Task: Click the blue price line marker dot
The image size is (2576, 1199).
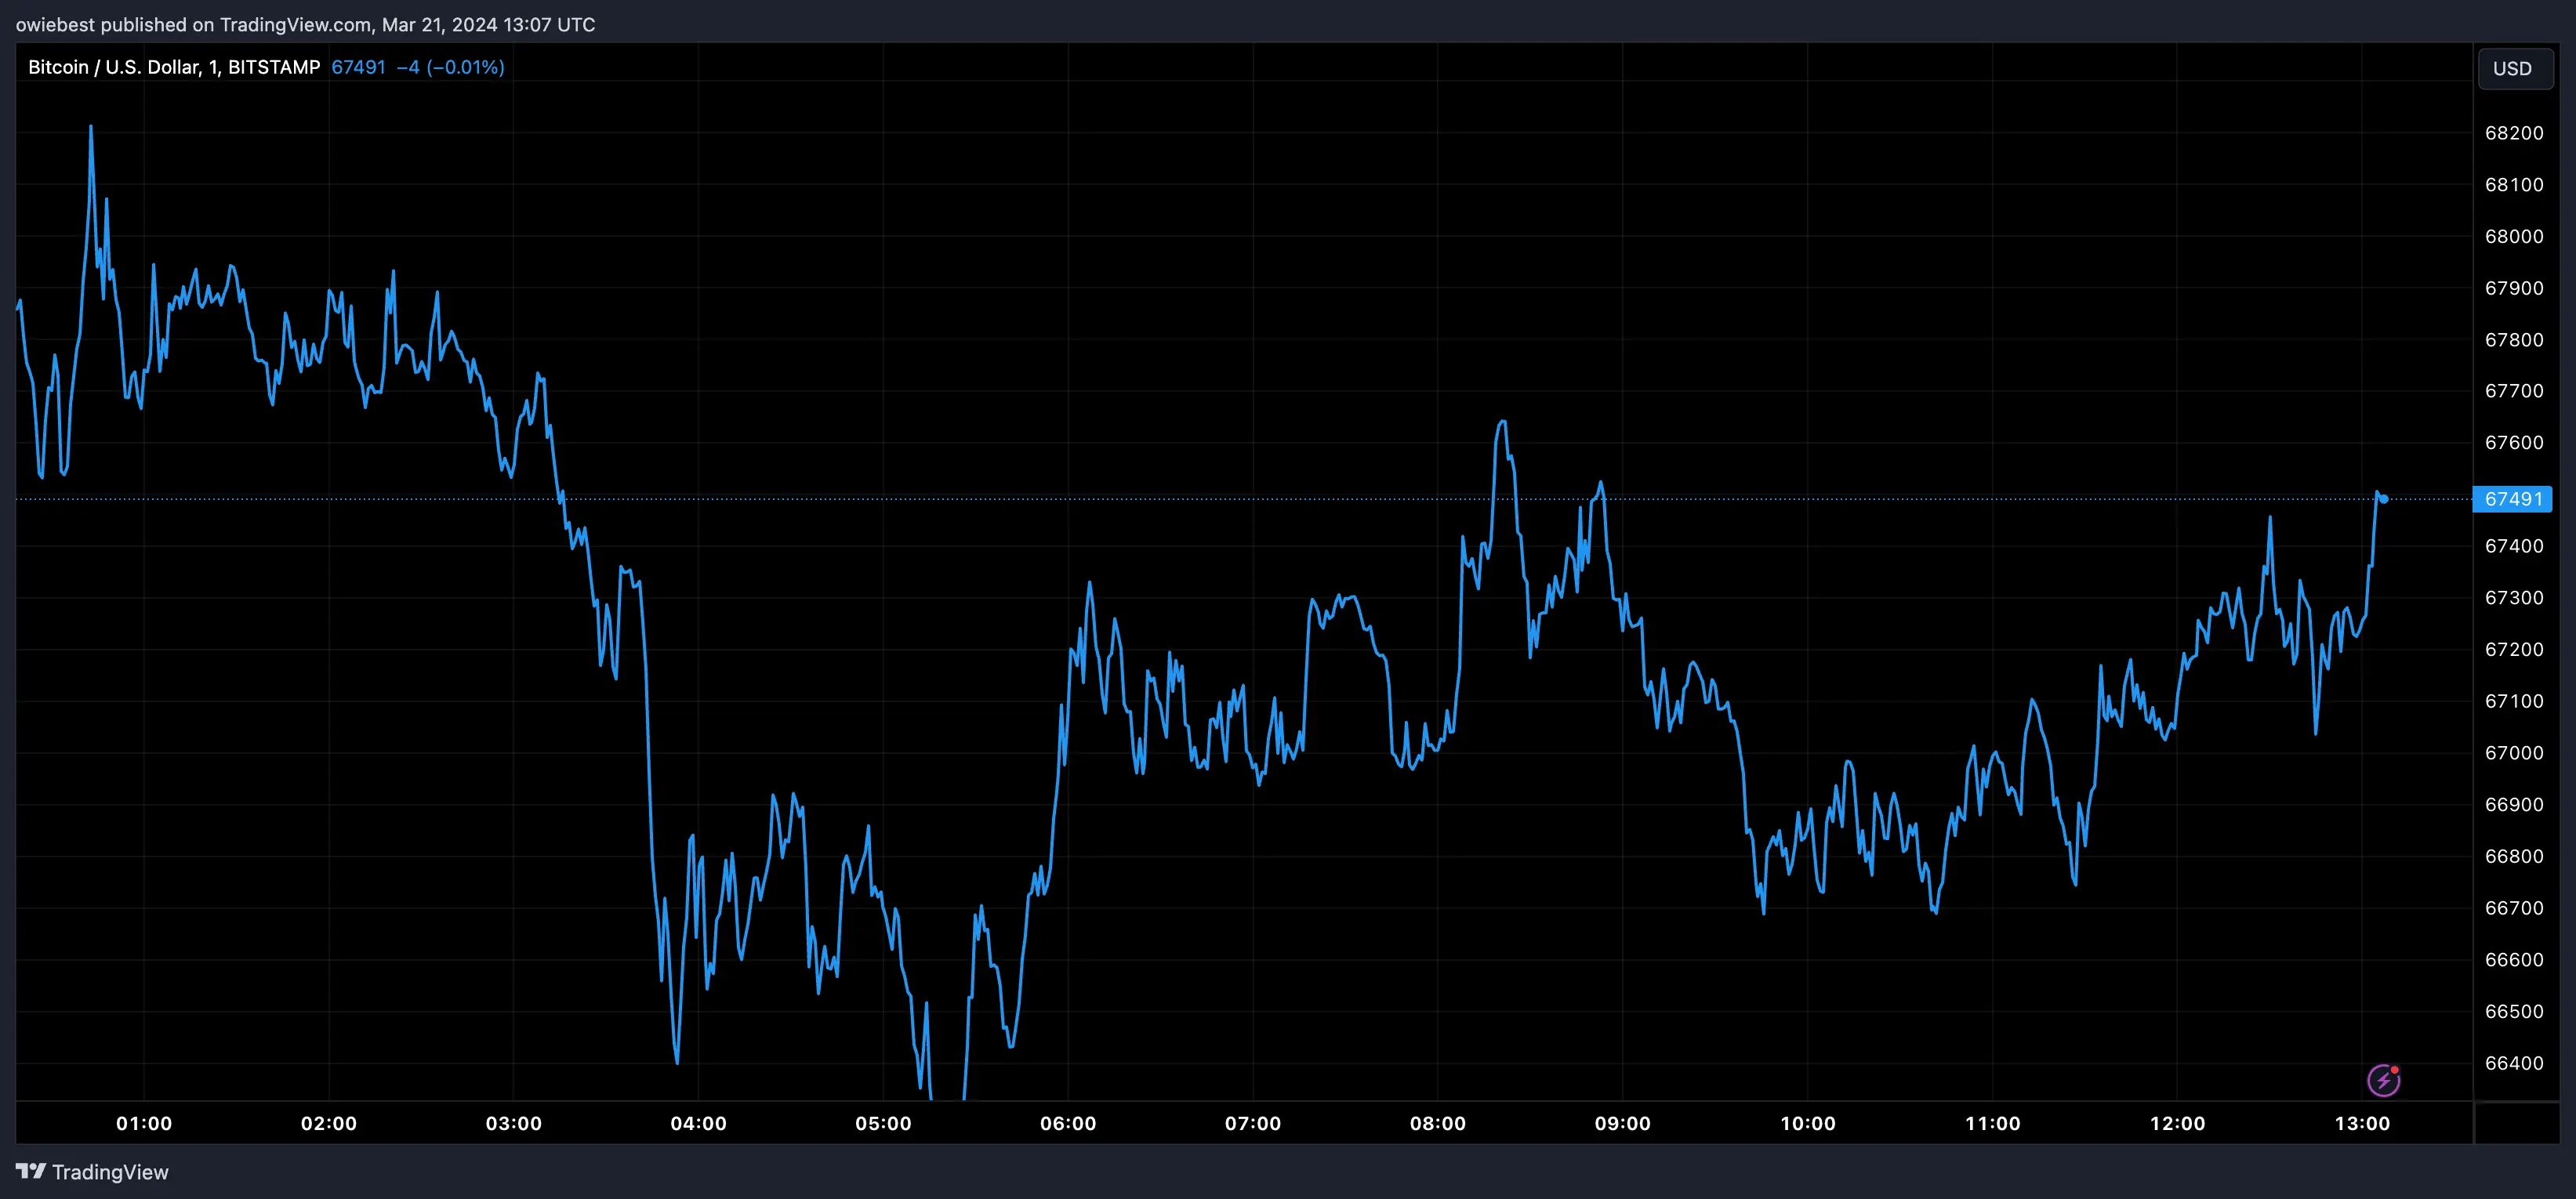Action: (2385, 498)
